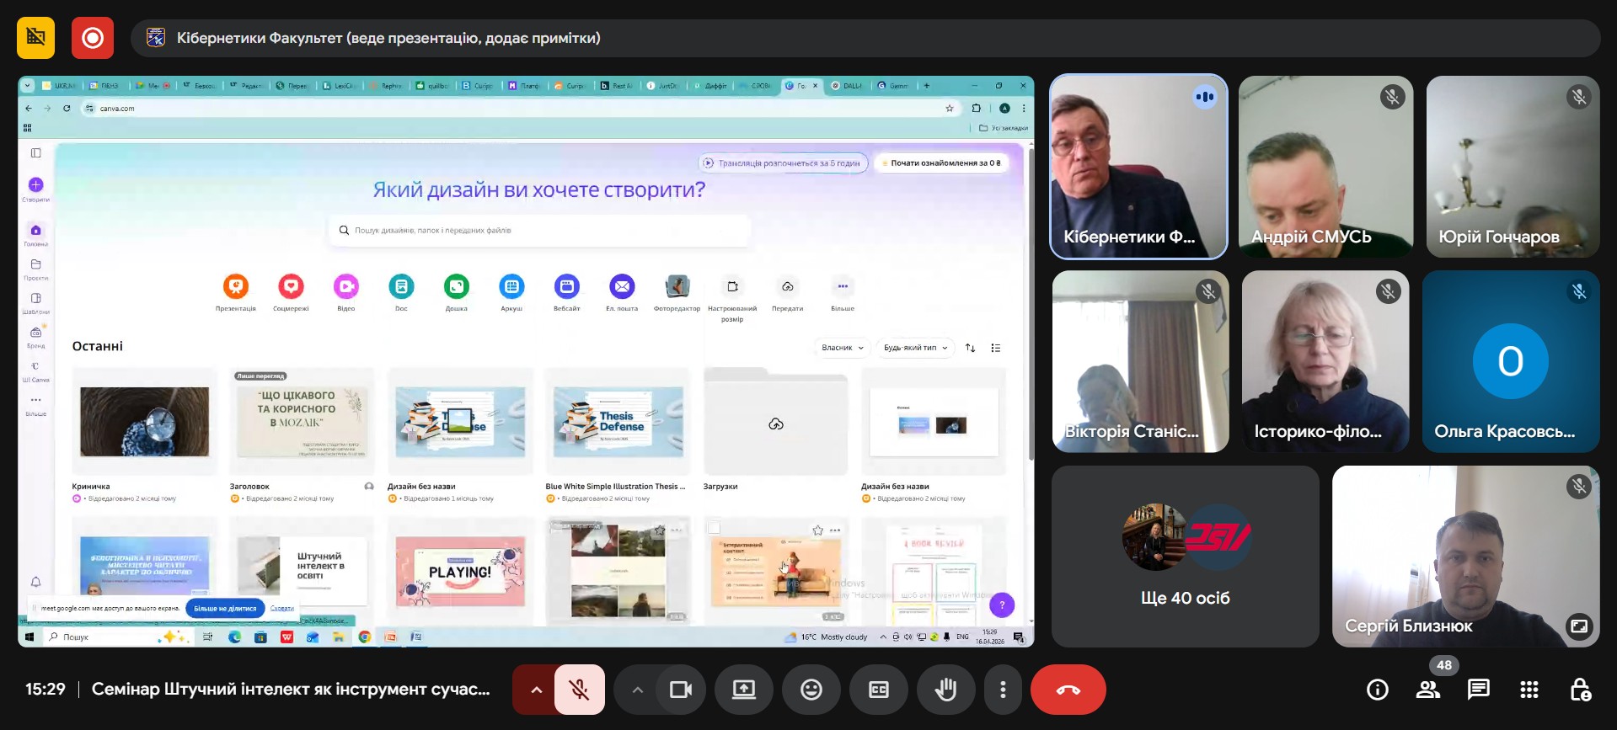Open the 'Ще 40 осіб' participants tile
The image size is (1617, 730).
point(1185,557)
